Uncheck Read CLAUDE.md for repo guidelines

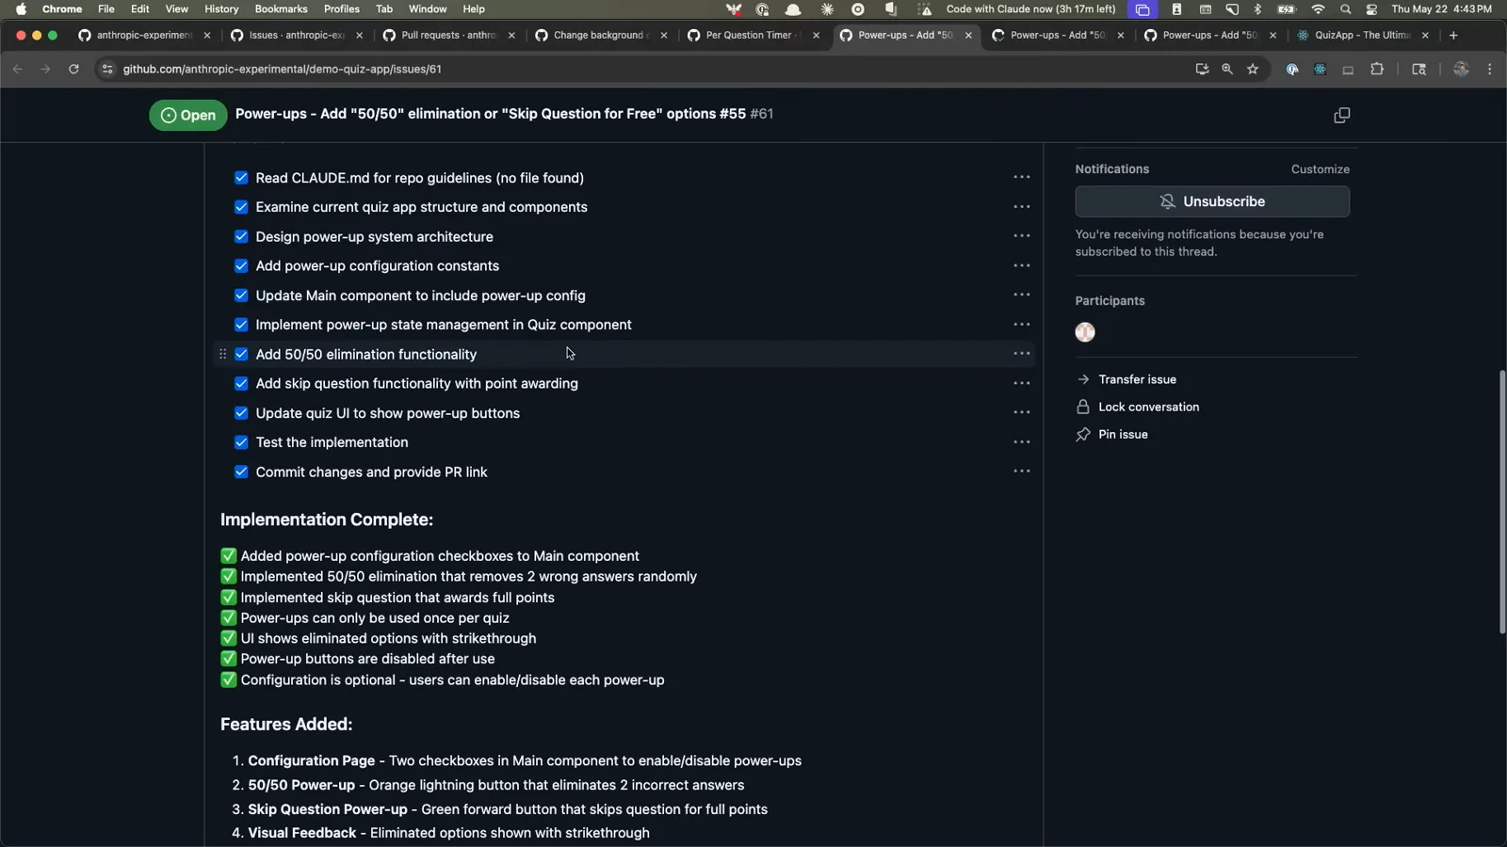tap(241, 178)
